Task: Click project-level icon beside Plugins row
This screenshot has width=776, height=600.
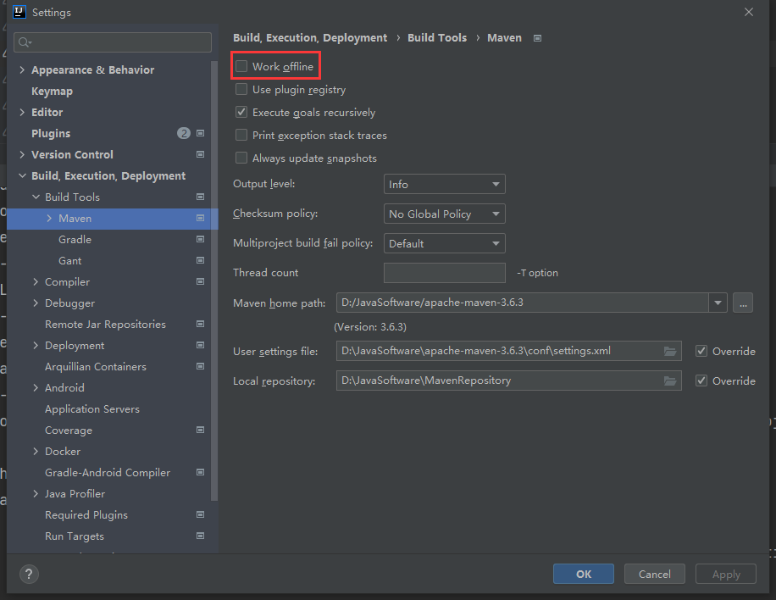Action: click(x=201, y=133)
